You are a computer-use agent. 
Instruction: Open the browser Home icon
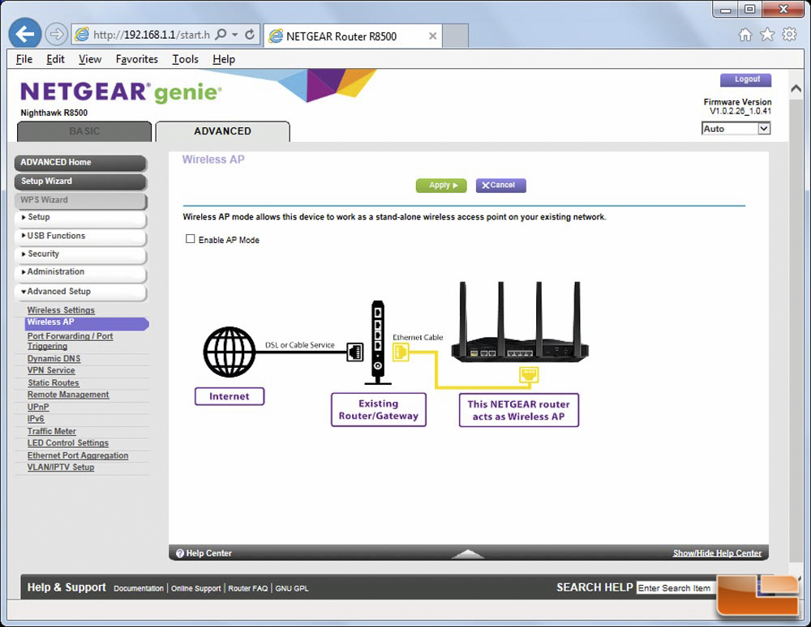[745, 35]
